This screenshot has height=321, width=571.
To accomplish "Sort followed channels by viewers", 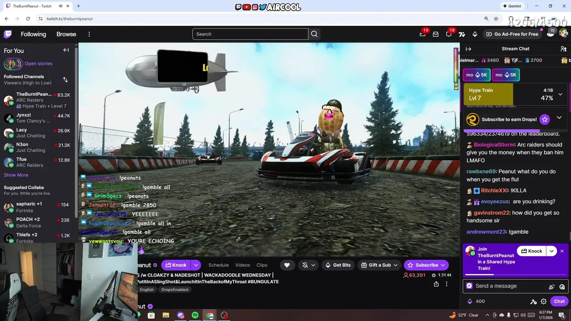I will coord(65,80).
